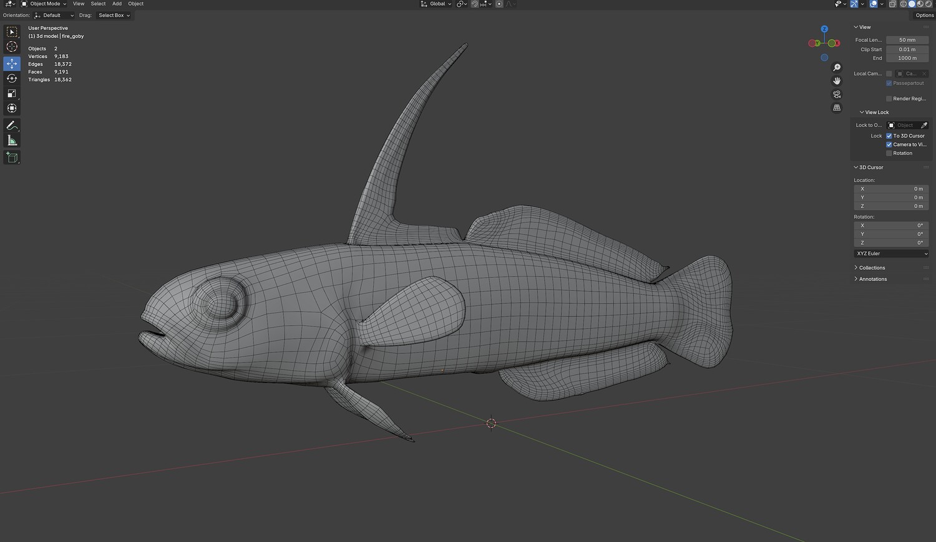Screen dimensions: 936x542
Task: Switch perspective/orthographic with the grid icon
Action: (x=837, y=108)
